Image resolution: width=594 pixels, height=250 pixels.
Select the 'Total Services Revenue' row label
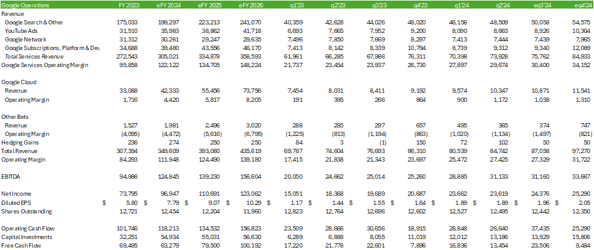34,57
